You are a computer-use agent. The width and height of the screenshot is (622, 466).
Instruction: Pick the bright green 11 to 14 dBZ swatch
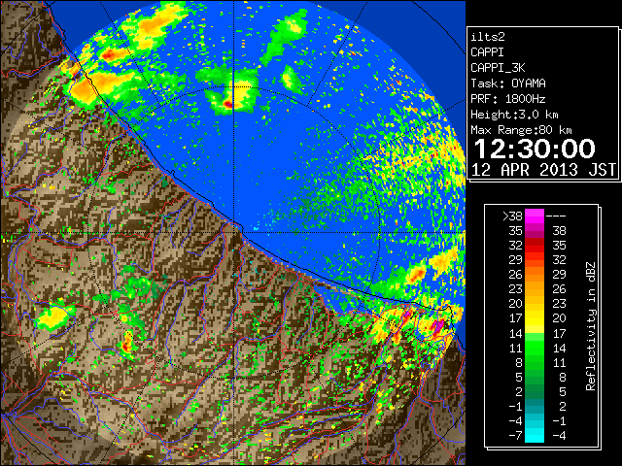tap(535, 348)
